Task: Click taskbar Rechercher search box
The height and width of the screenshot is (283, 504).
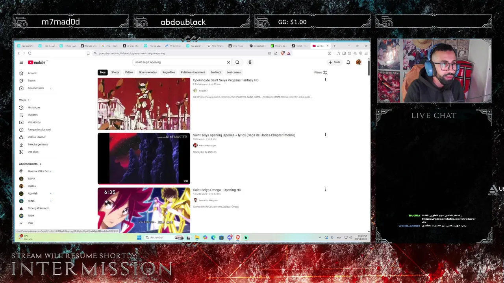Action: [x=164, y=237]
